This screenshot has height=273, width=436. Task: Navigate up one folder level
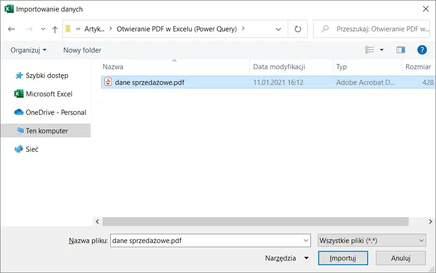pyautogui.click(x=54, y=29)
